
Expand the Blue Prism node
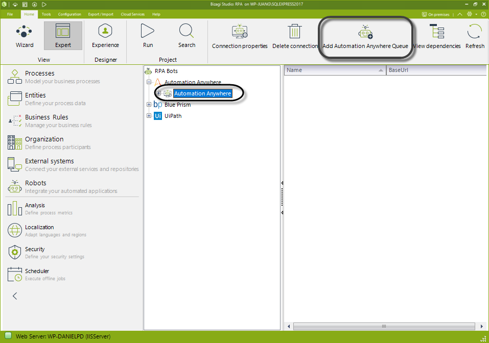(x=149, y=105)
